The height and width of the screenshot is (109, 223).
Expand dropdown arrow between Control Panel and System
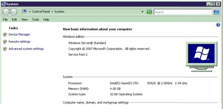coord(52,12)
